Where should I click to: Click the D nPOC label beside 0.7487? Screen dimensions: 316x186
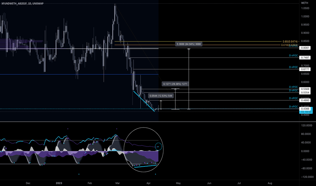coord(293,55)
